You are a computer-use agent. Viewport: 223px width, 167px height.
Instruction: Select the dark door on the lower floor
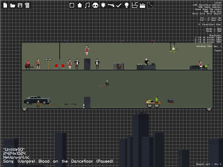coord(87,102)
